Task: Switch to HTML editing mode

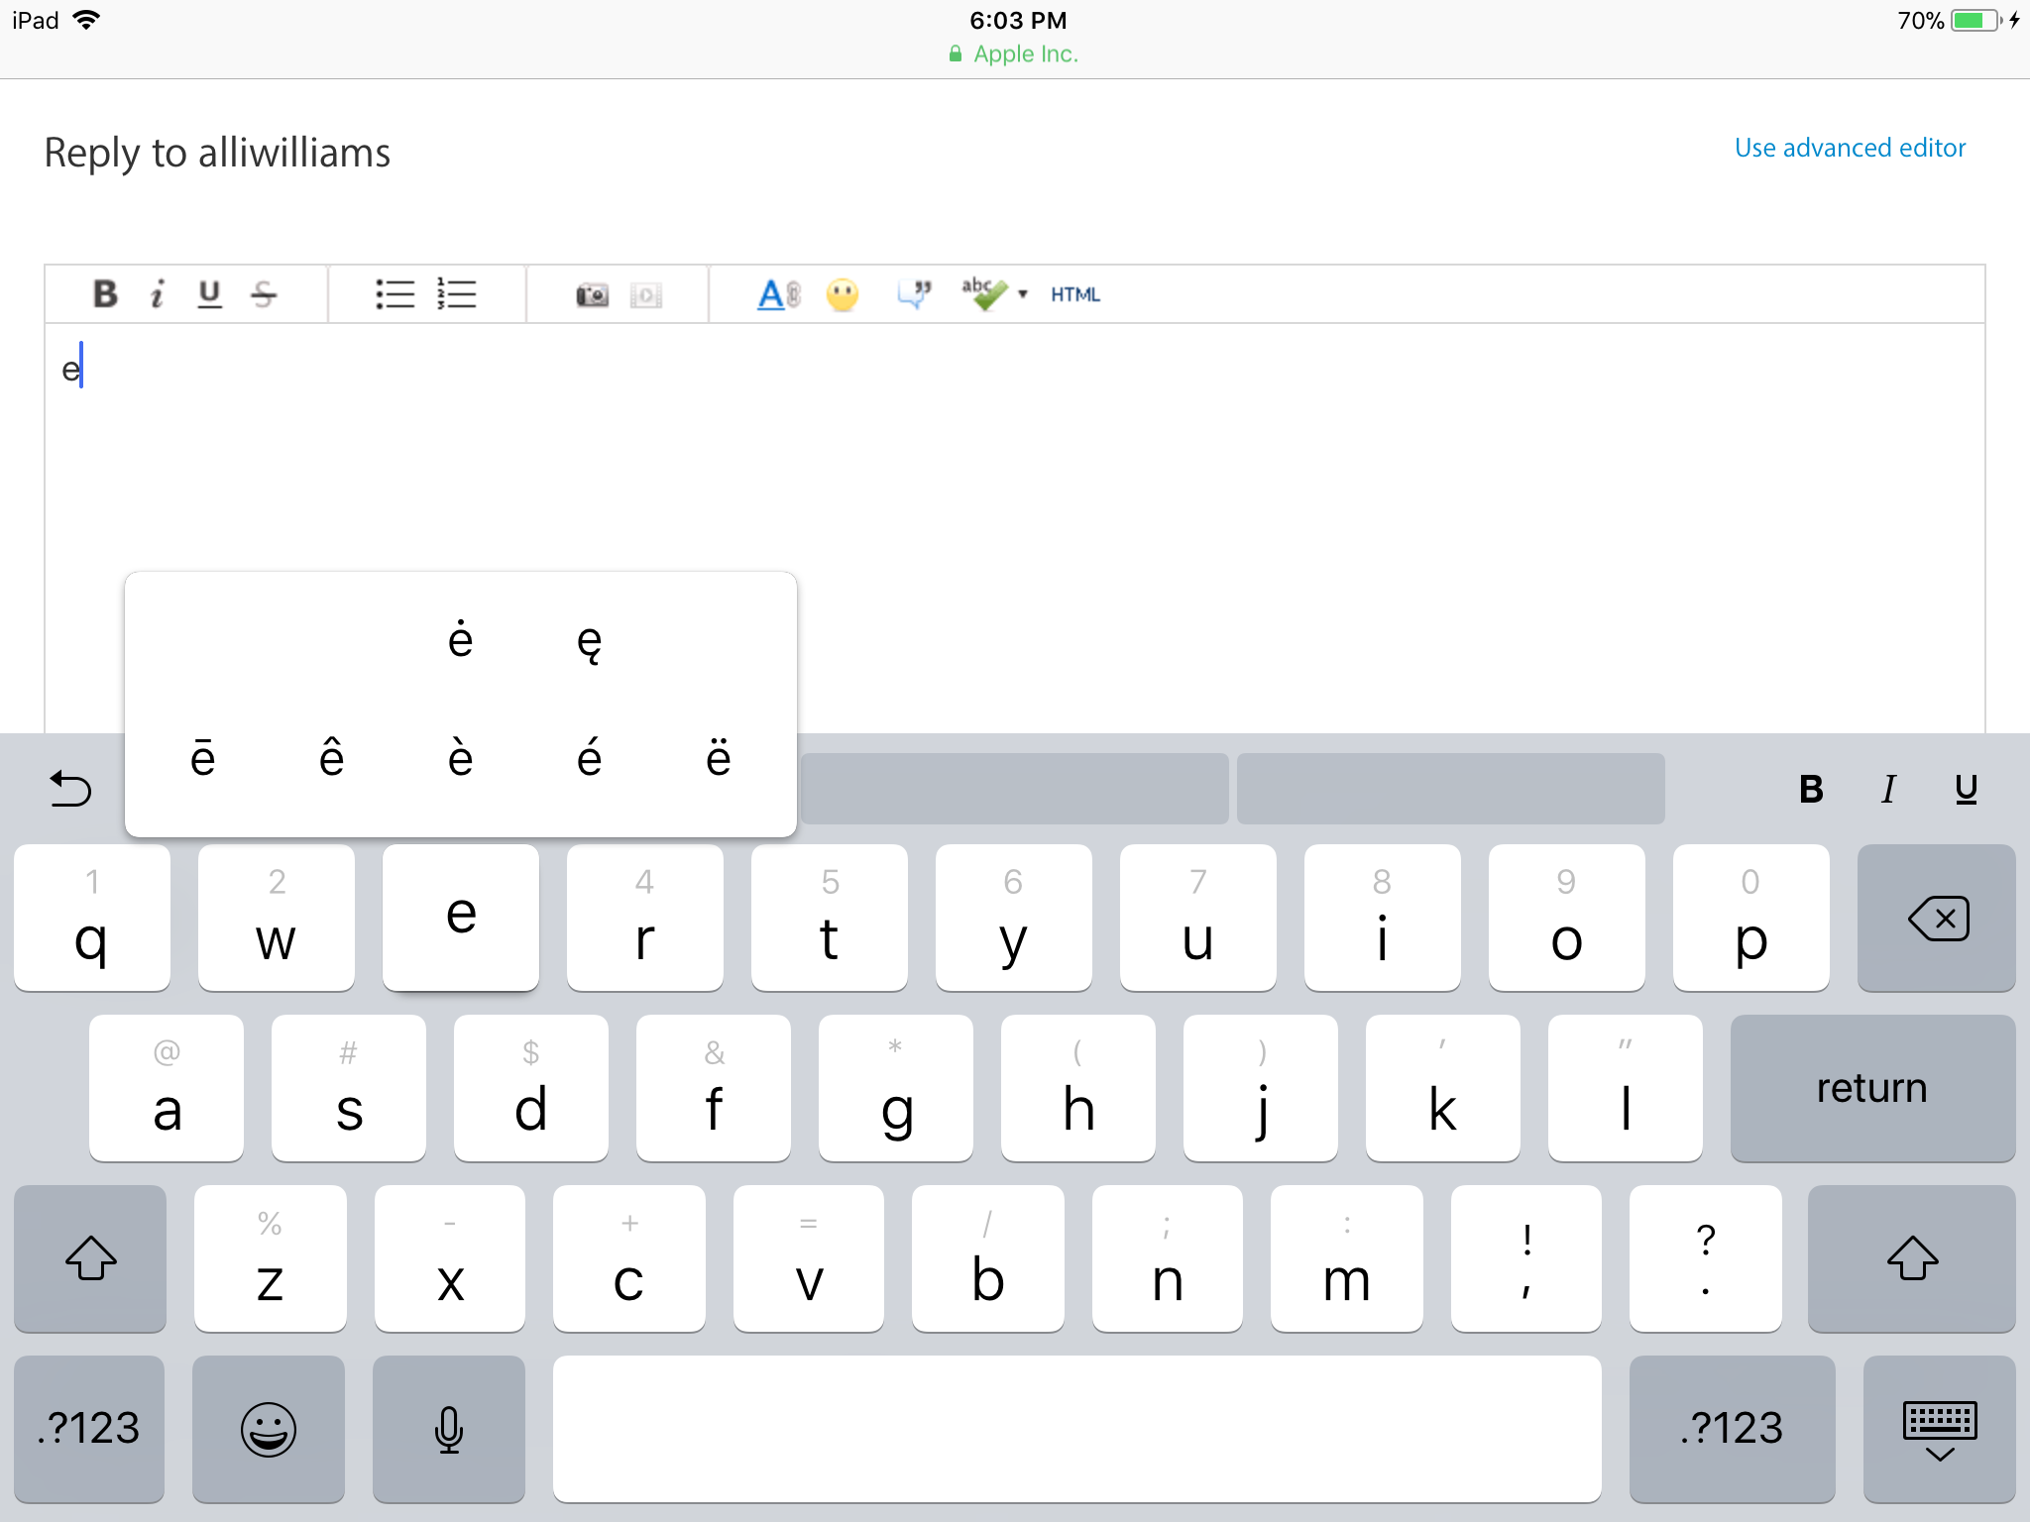Action: 1075,294
